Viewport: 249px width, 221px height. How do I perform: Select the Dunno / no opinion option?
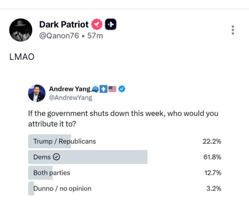125,189
